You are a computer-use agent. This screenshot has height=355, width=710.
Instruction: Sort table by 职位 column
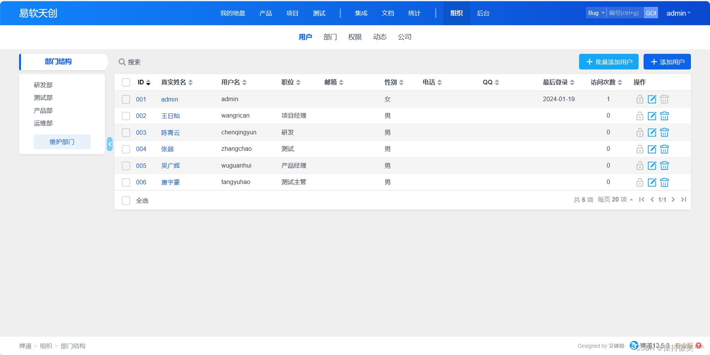click(291, 82)
